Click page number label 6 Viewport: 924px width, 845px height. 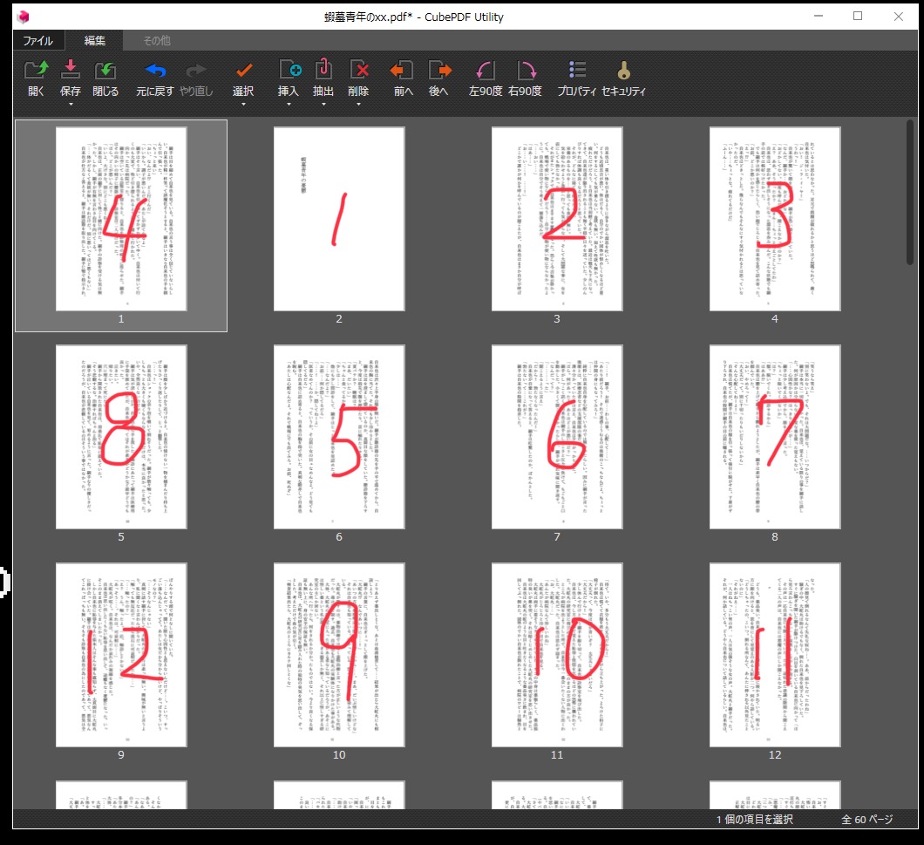339,536
